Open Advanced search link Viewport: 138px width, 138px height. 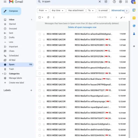(x=118, y=11)
